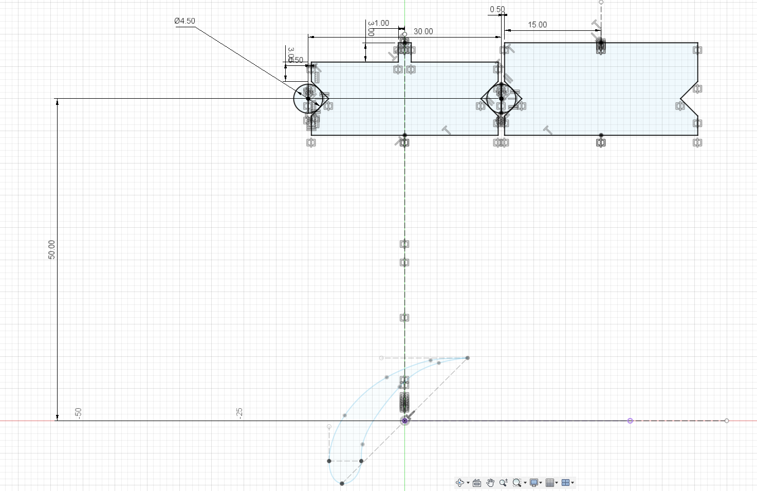Click constraint glyph at right rectangle's top-right corner

click(x=697, y=50)
